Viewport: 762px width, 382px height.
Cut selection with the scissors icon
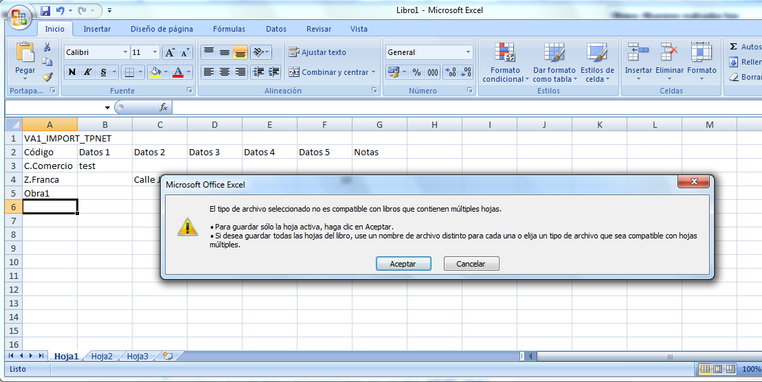coord(47,47)
